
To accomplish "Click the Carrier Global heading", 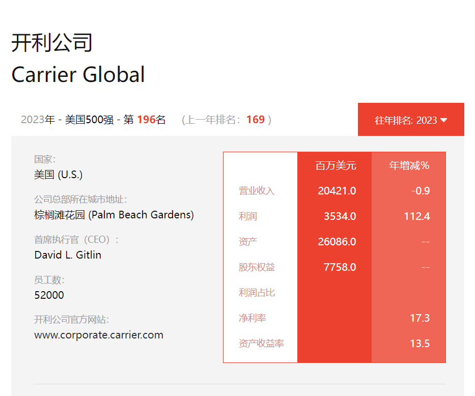I will [x=78, y=74].
